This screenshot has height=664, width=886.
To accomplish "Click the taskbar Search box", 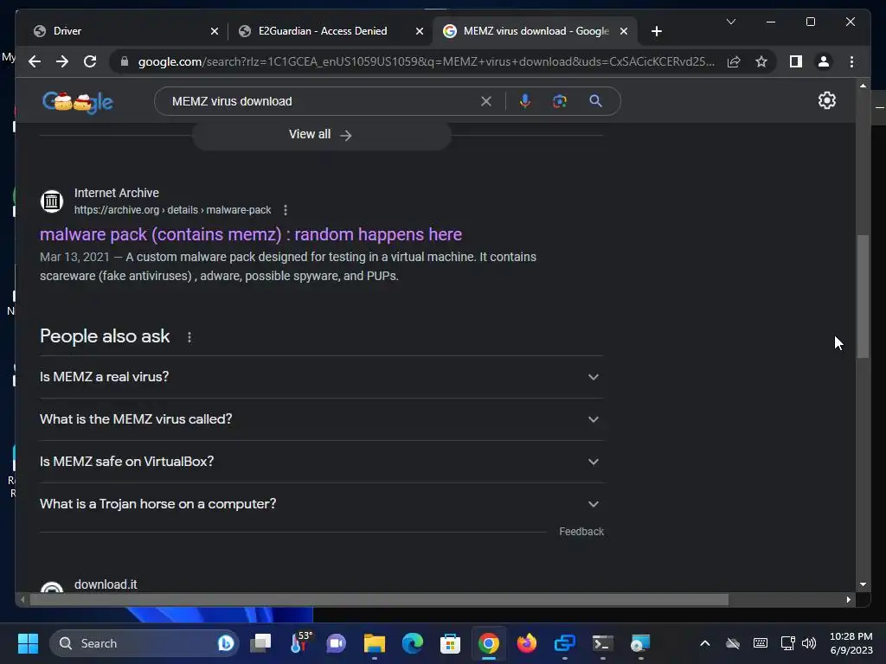I will click(144, 643).
